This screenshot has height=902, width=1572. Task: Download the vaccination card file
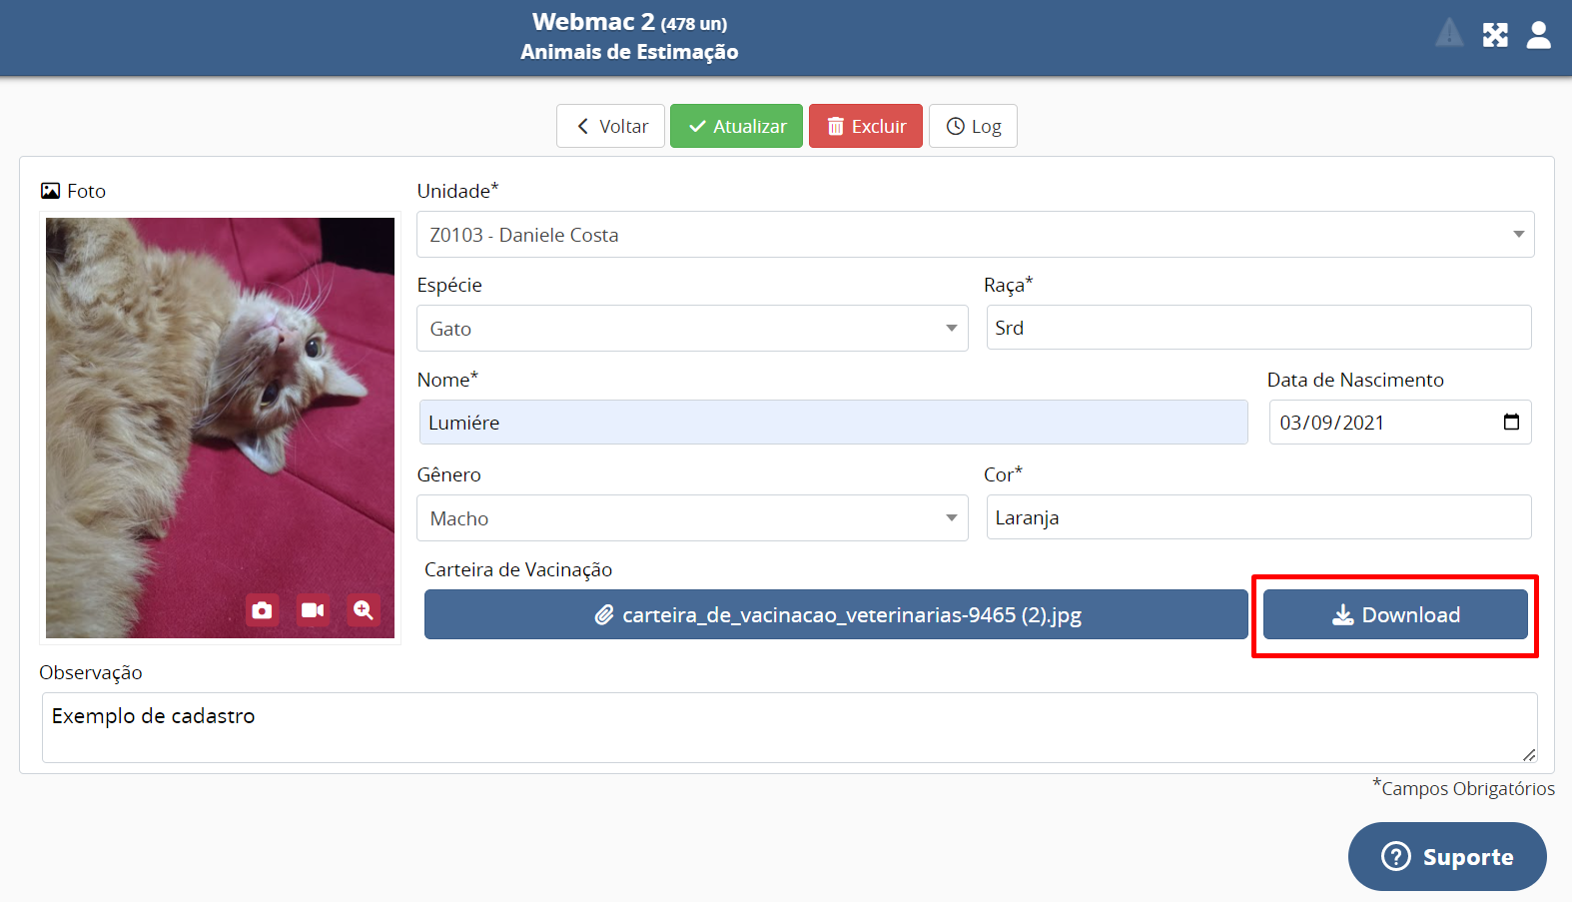pos(1394,614)
